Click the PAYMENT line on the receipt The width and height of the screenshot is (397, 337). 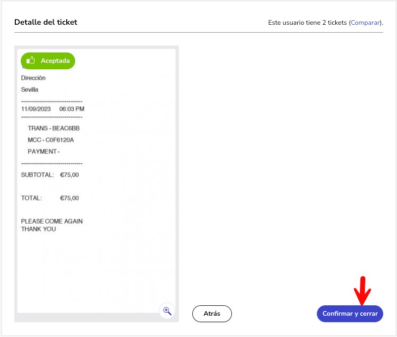click(44, 151)
